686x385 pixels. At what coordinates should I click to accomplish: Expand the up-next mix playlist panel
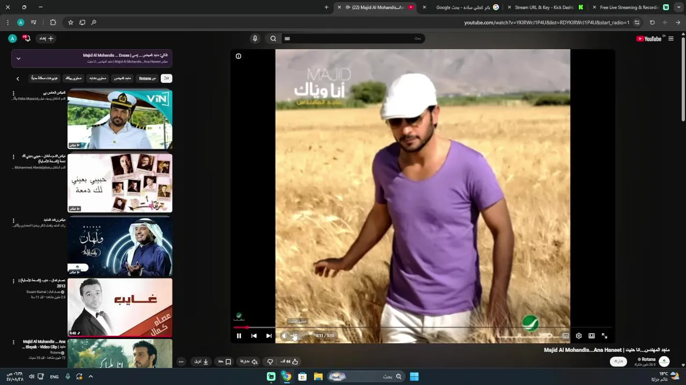(x=18, y=58)
